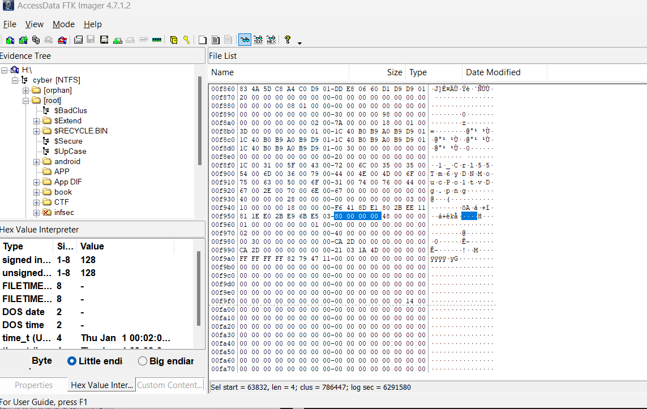
Task: Click the grayed floppy Export Disk Image icon
Action: pyautogui.click(x=91, y=40)
